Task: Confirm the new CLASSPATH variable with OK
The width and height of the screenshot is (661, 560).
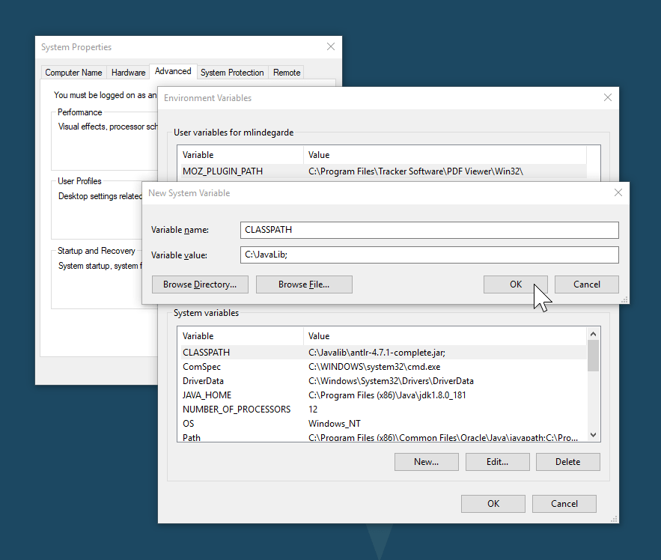Action: click(x=515, y=284)
